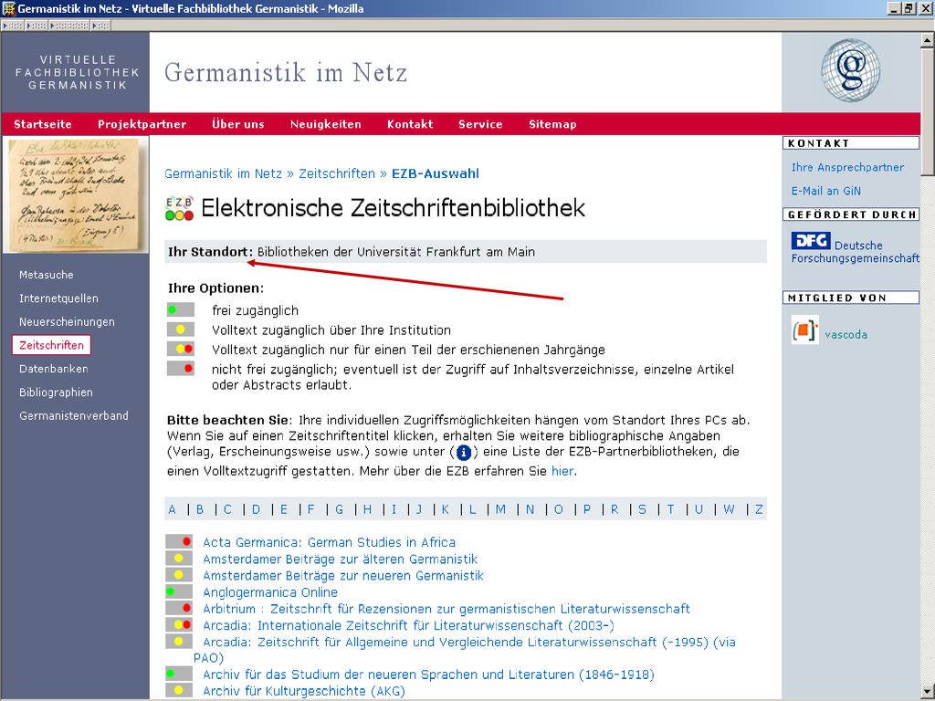Image resolution: width=935 pixels, height=701 pixels.
Task: Jump to letter W in alphabet index
Action: (x=729, y=509)
